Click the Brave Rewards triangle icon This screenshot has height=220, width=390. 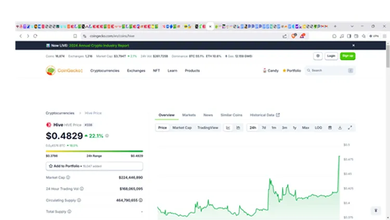pyautogui.click(x=302, y=36)
